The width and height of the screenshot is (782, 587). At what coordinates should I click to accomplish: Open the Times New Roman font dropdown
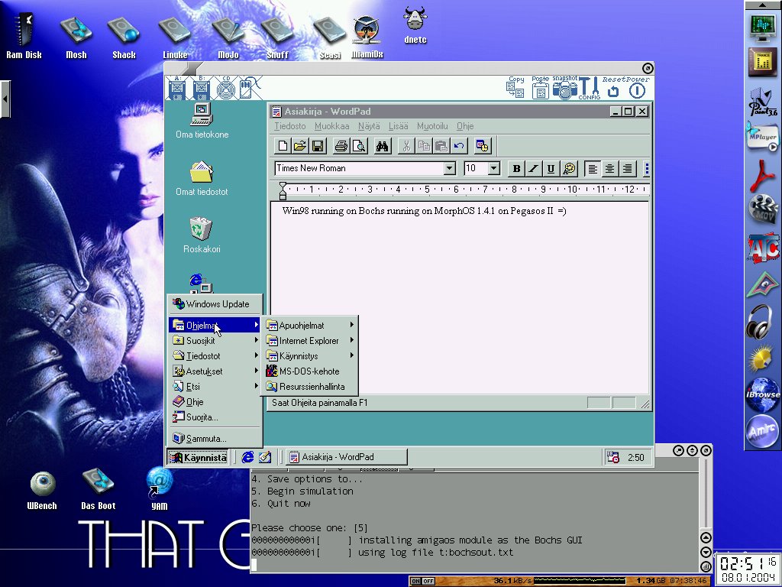pos(449,169)
